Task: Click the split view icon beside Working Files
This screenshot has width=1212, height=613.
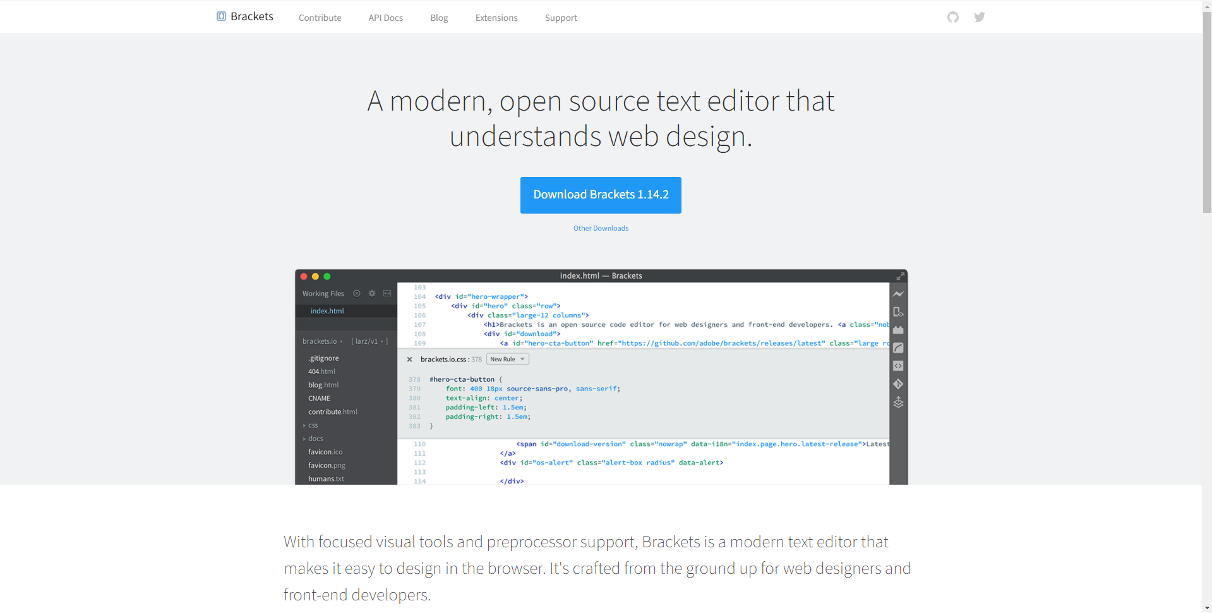Action: click(x=387, y=293)
